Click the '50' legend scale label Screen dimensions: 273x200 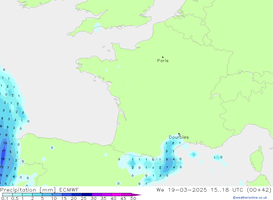[133, 198]
